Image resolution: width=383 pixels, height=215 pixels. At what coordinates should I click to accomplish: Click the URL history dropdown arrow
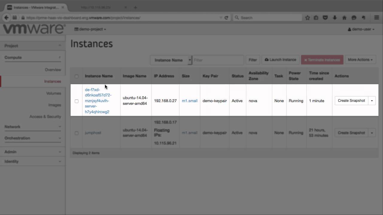[221, 18]
